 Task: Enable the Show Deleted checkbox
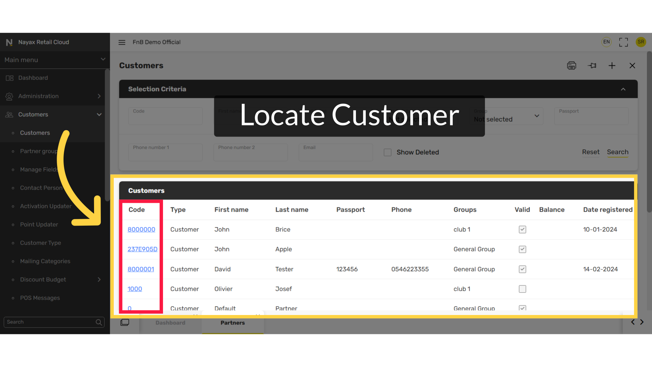tap(387, 152)
